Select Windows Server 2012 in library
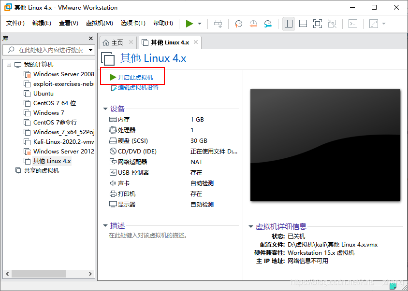This screenshot has height=291, width=408. pyautogui.click(x=59, y=151)
